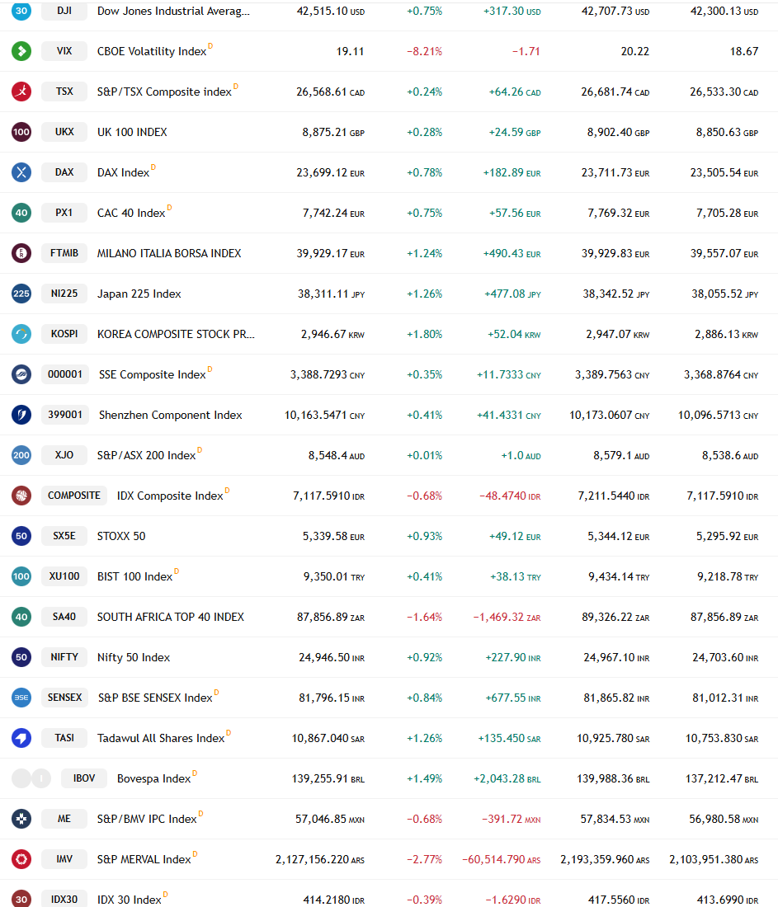This screenshot has height=907, width=778.
Task: Open the NI225 ticker symbol
Action: coord(64,294)
